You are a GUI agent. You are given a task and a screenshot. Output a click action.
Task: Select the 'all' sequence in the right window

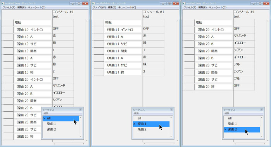pos(242,118)
